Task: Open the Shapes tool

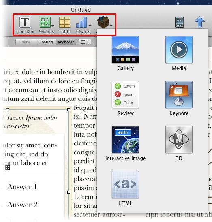Action: 45,22
